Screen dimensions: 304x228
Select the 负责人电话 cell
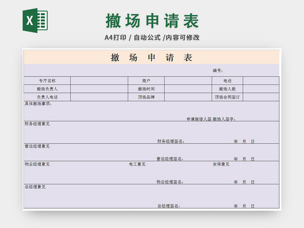[47, 97]
